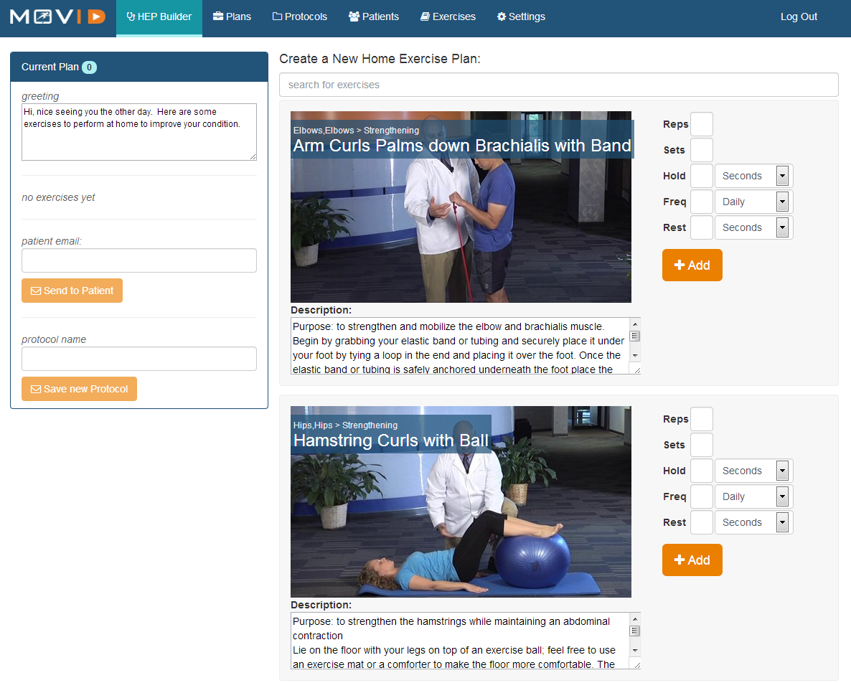Open Rest units dropdown for Hamstring Curls

754,522
